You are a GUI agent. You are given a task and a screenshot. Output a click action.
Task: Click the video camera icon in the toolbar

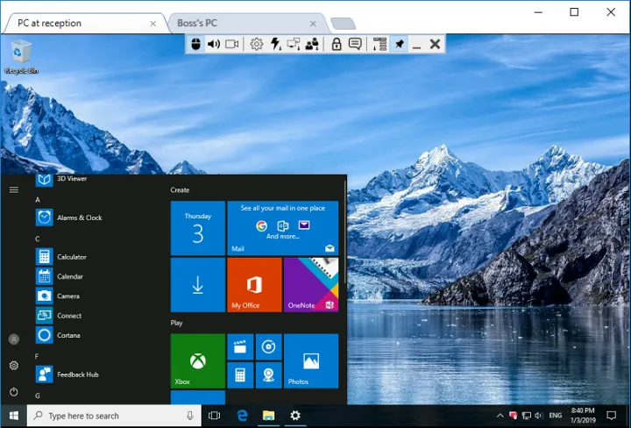232,44
